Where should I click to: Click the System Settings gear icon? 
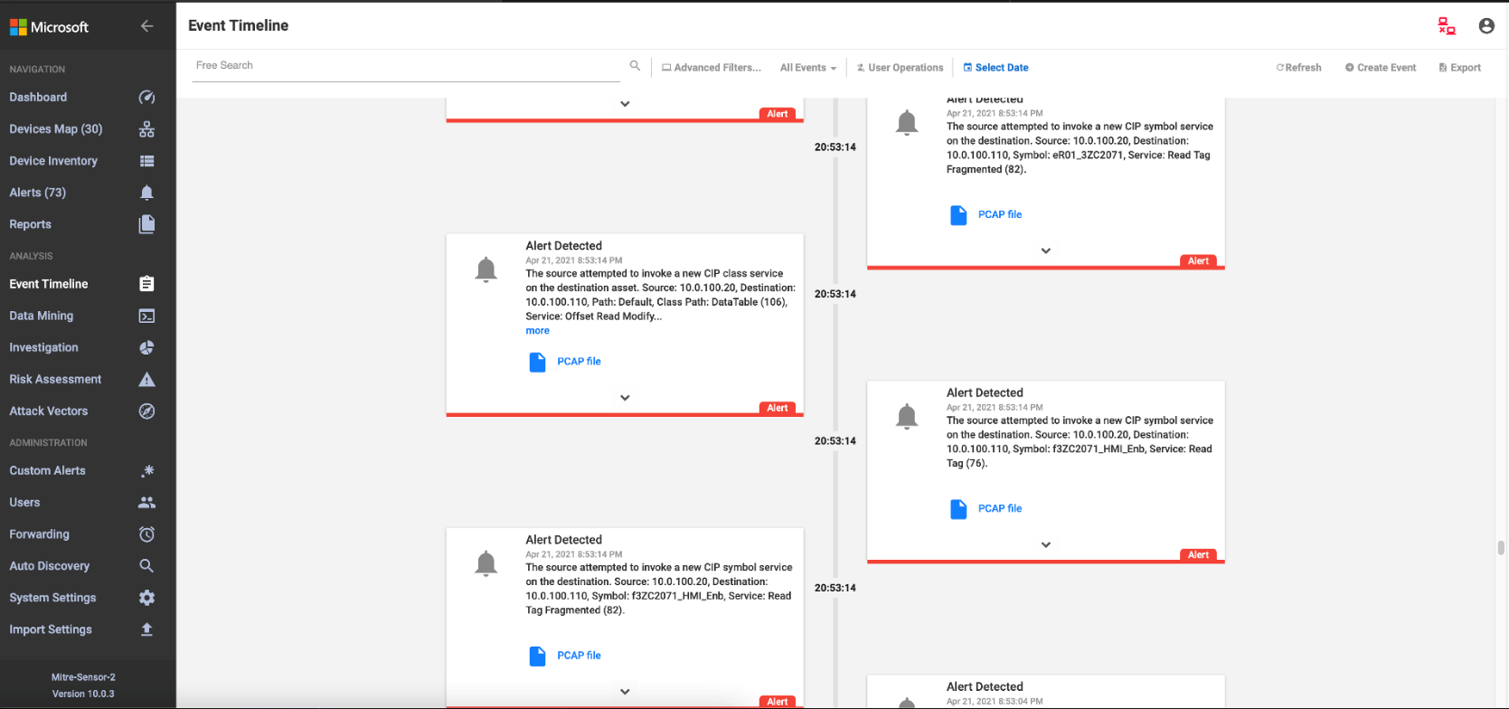[146, 598]
